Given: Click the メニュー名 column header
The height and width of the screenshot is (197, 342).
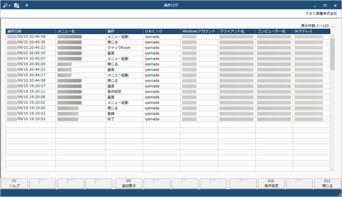Looking at the screenshot, I should (80, 31).
